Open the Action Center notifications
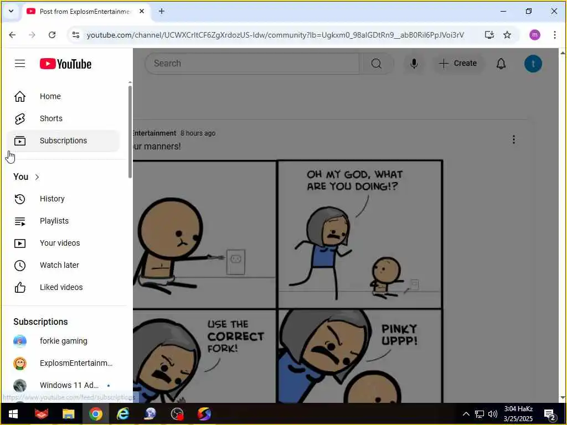The image size is (567, 425). (x=550, y=414)
